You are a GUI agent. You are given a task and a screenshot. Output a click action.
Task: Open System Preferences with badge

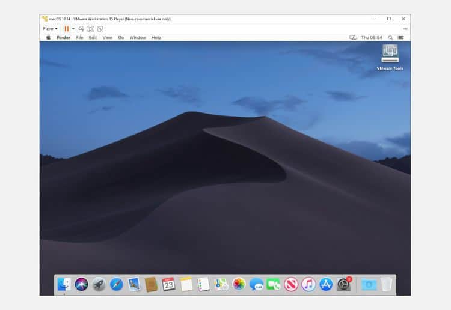344,284
